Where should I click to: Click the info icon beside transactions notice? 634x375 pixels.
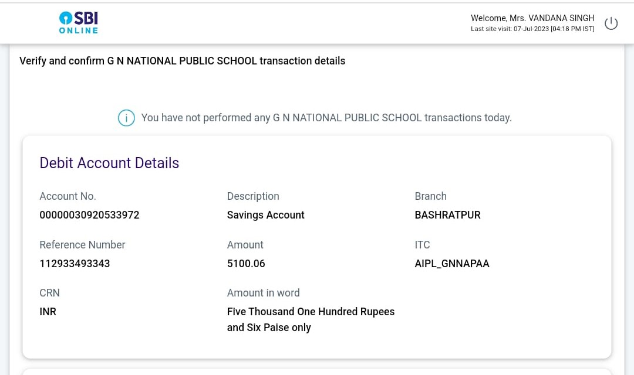click(x=126, y=118)
